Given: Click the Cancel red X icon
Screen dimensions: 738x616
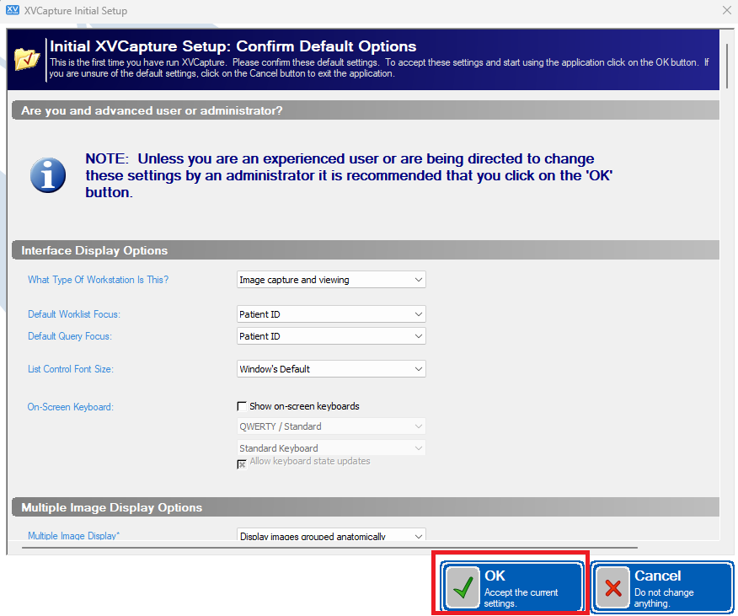Looking at the screenshot, I should tap(612, 587).
